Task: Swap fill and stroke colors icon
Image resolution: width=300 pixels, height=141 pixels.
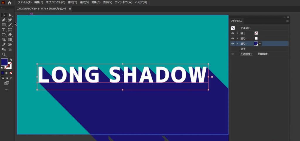Action: pos(11,60)
